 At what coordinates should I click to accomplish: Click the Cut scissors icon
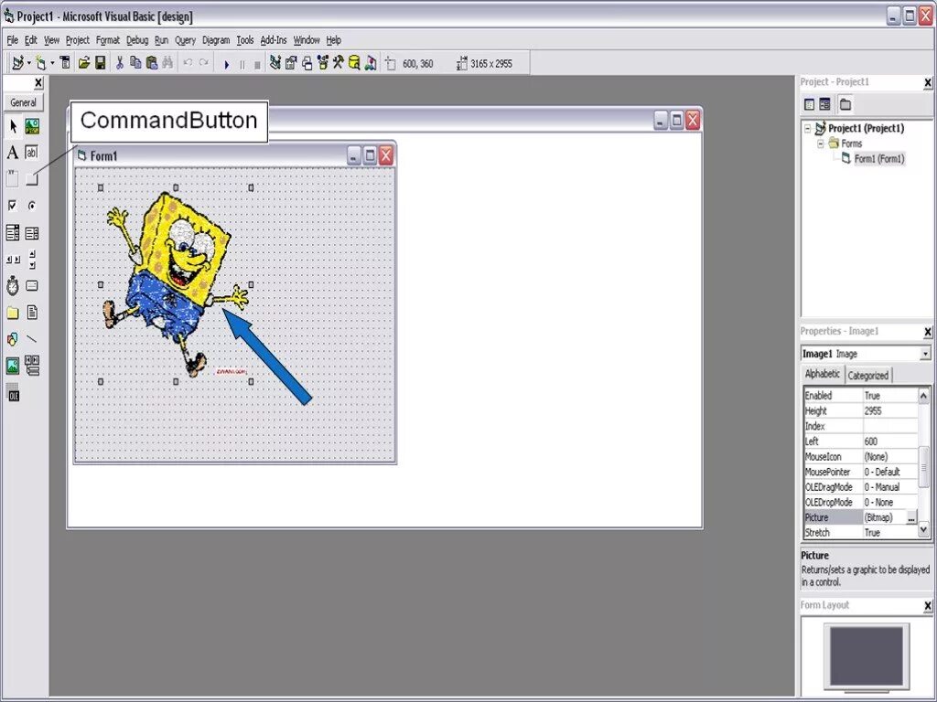point(120,63)
